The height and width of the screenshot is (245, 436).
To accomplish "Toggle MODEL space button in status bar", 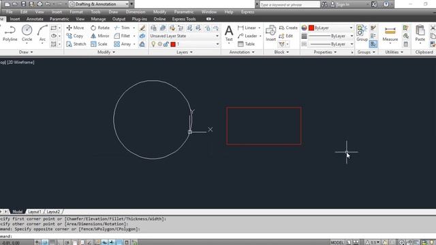I will click(337, 242).
